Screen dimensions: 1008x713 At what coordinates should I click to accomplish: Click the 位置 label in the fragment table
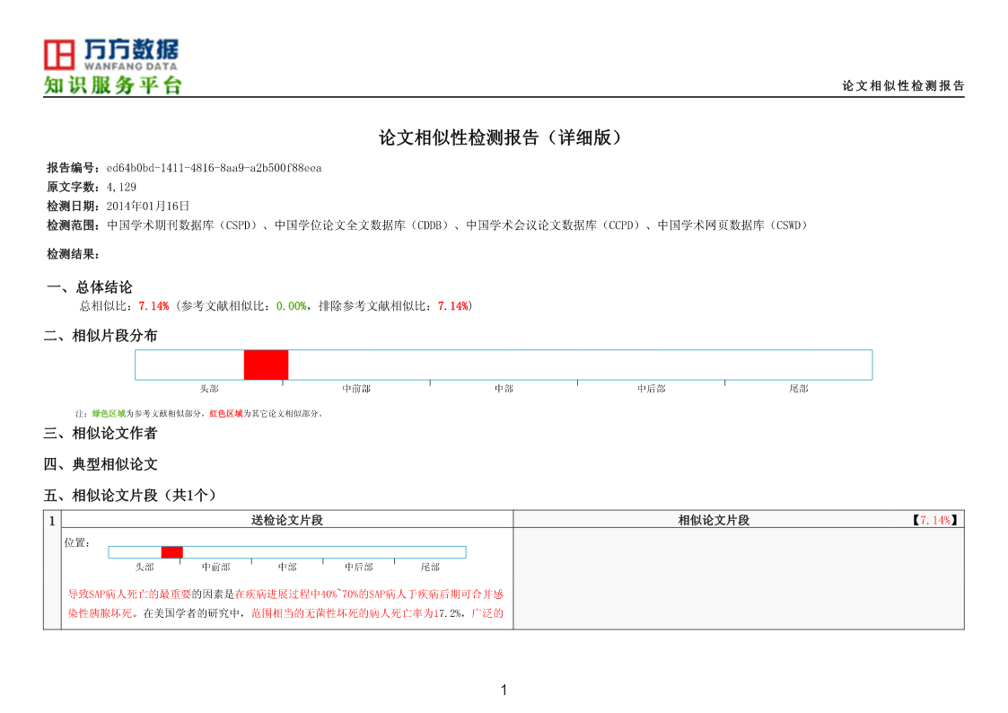76,542
